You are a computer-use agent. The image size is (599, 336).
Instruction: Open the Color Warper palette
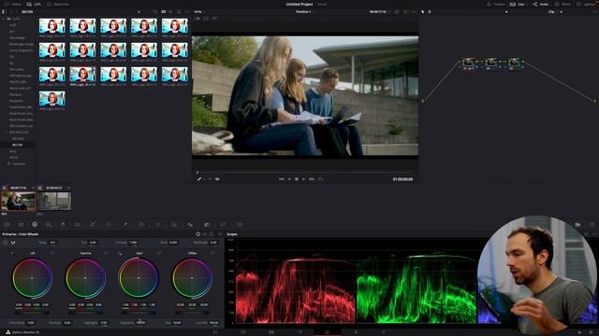[x=109, y=225]
